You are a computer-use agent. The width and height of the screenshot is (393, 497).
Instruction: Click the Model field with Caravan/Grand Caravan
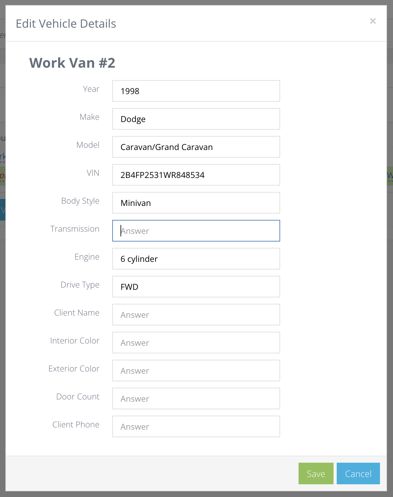tap(196, 147)
